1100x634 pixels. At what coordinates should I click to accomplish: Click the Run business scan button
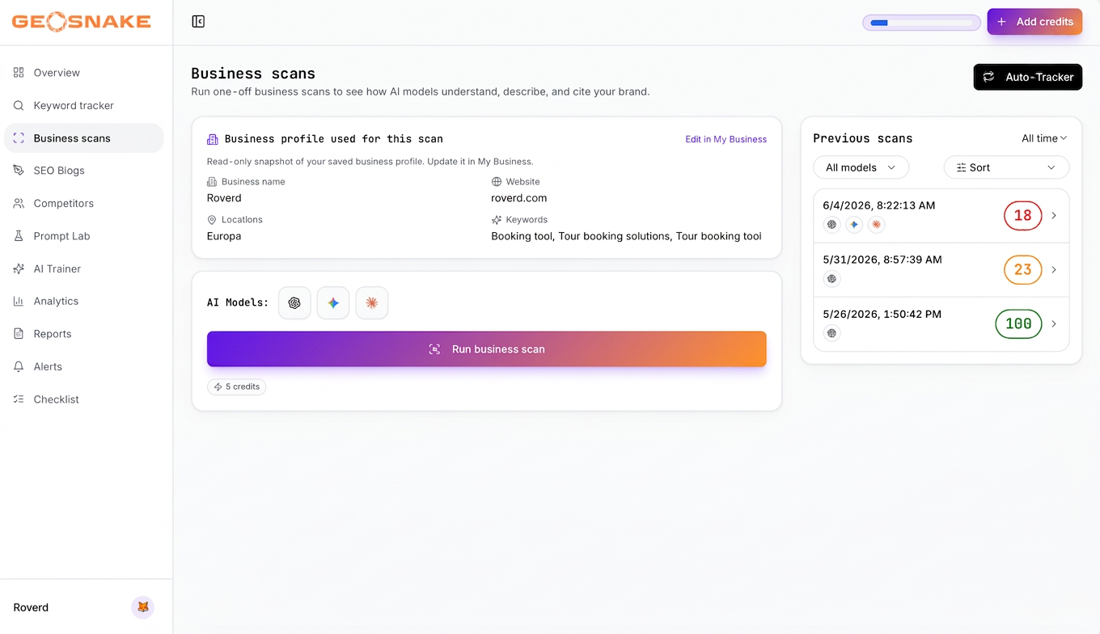(x=487, y=349)
